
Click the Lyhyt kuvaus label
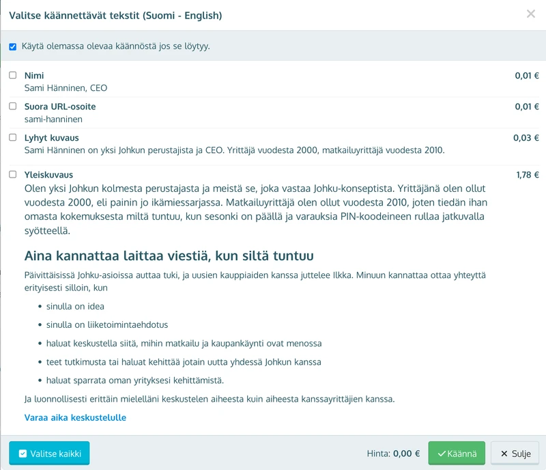(x=52, y=138)
